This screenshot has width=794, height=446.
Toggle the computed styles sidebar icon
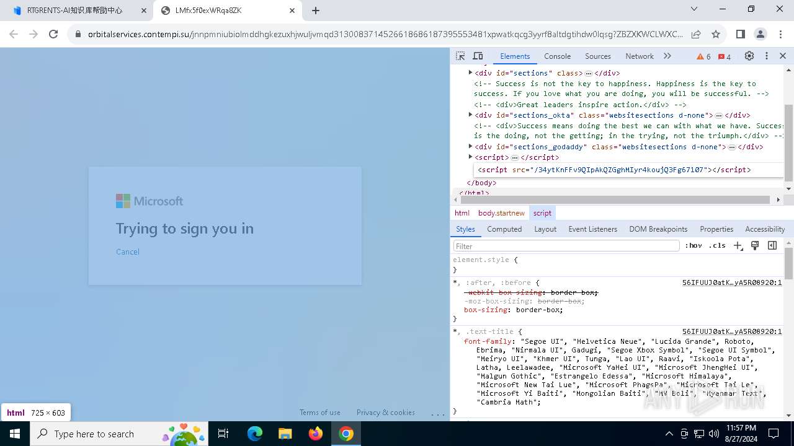(772, 245)
